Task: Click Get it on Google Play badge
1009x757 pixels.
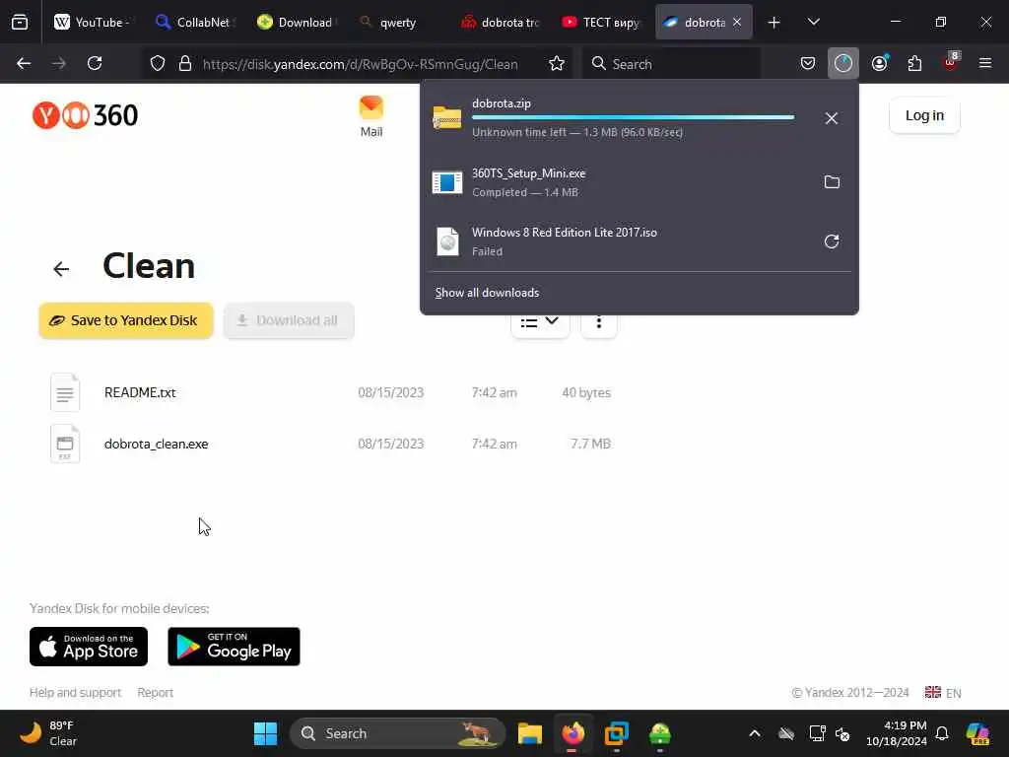Action: [234, 647]
